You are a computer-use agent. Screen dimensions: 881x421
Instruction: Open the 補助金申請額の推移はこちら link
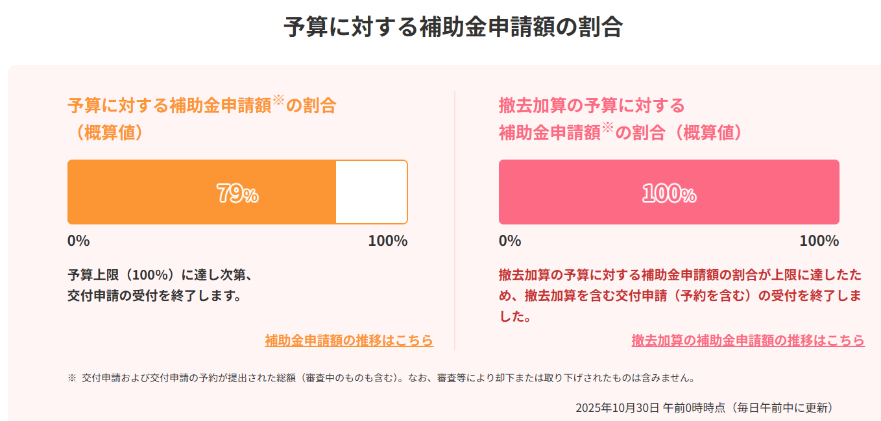tap(349, 339)
